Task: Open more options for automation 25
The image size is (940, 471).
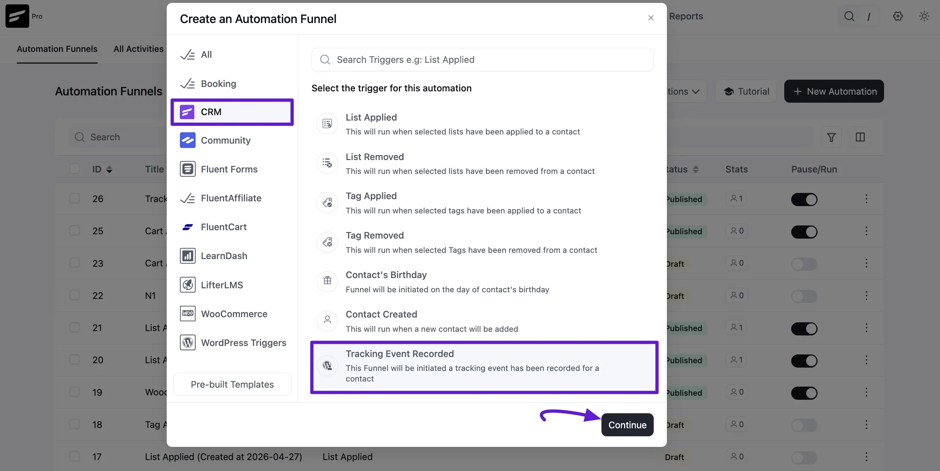Action: [x=866, y=231]
